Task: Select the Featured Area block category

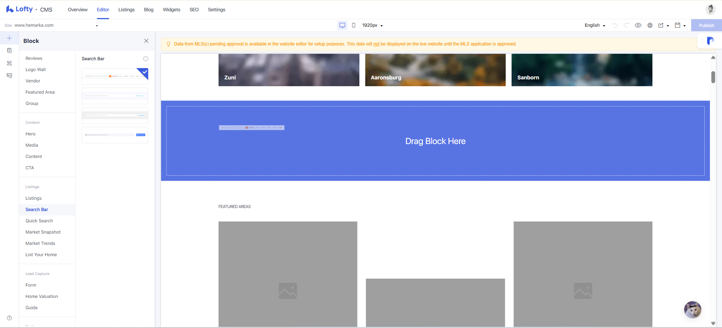Action: pos(40,92)
